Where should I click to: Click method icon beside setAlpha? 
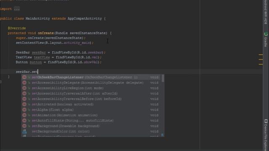24,110
